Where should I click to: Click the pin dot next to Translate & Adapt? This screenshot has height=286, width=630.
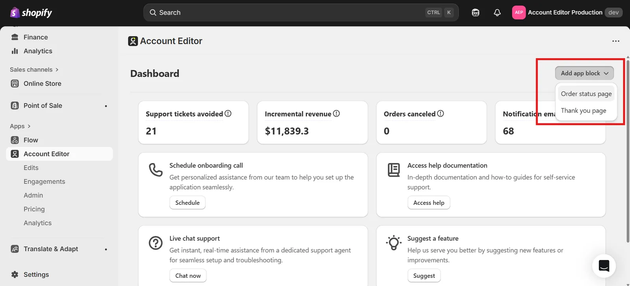point(106,249)
